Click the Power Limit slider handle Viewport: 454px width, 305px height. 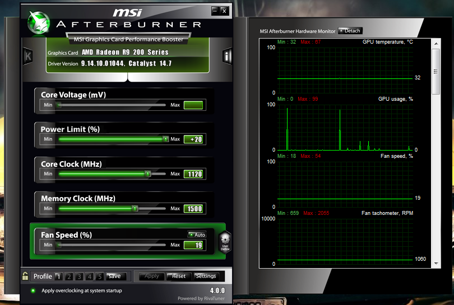165,139
